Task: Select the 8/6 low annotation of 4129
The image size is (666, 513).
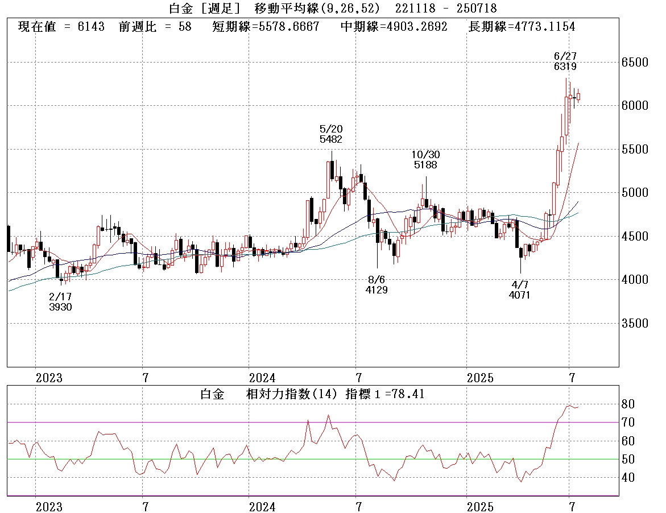Action: (377, 284)
